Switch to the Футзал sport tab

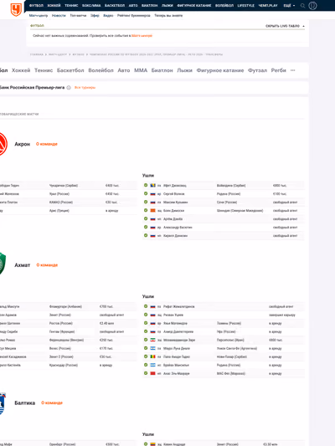coord(257,70)
